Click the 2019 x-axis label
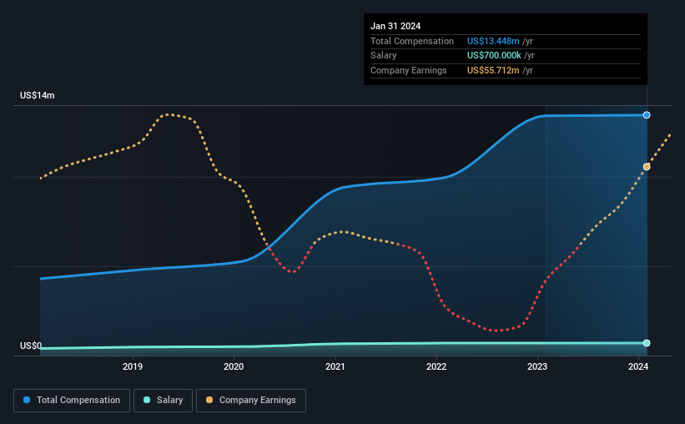The width and height of the screenshot is (685, 424). [x=133, y=366]
